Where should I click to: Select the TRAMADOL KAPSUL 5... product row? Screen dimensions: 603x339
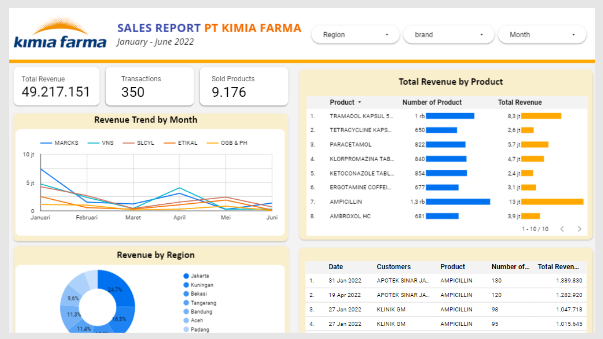click(447, 116)
